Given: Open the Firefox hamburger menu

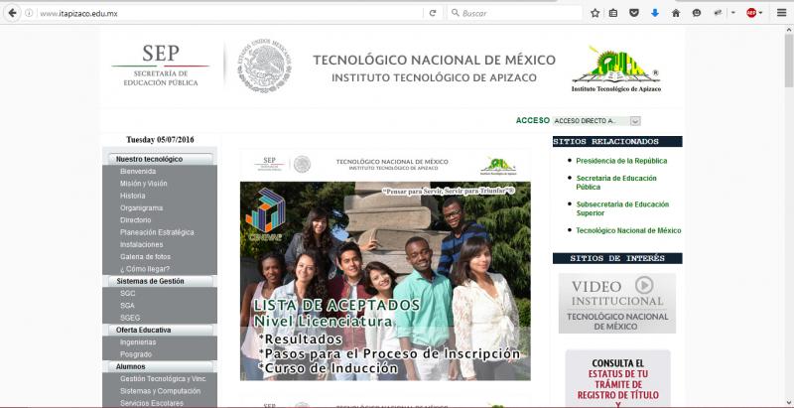Looking at the screenshot, I should point(780,13).
